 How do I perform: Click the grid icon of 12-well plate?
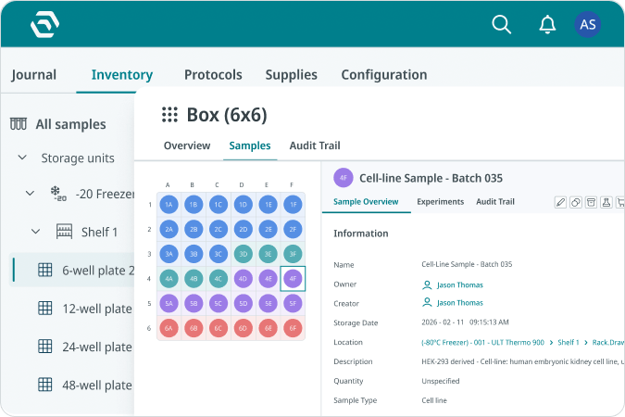coord(45,308)
